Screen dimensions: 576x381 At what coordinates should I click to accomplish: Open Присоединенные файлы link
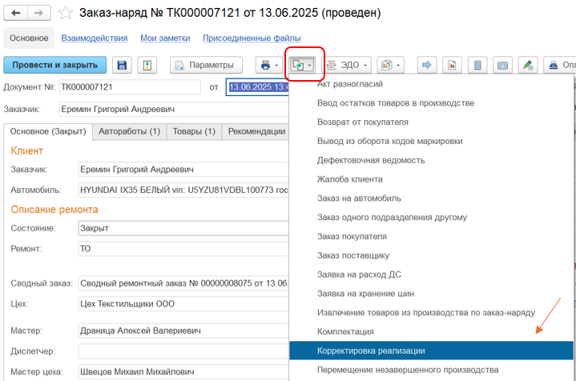click(252, 38)
